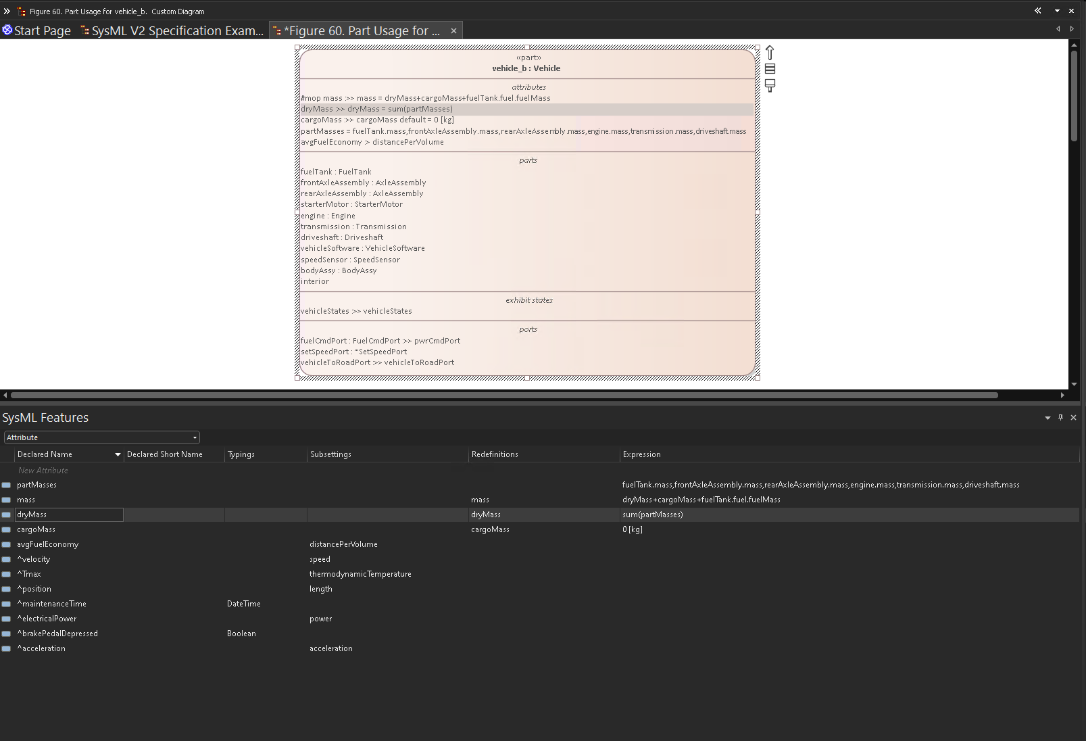The width and height of the screenshot is (1086, 741).
Task: Toggle the checkbox beside the mass row
Action: click(x=6, y=500)
